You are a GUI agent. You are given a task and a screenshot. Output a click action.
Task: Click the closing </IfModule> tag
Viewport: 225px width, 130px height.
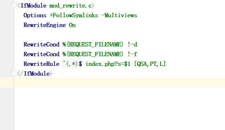35,73
